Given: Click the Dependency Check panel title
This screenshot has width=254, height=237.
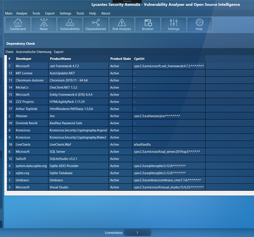Looking at the screenshot, I should (21, 44).
